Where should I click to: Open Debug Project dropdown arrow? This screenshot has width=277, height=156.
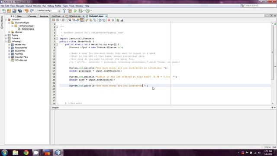(84, 10)
